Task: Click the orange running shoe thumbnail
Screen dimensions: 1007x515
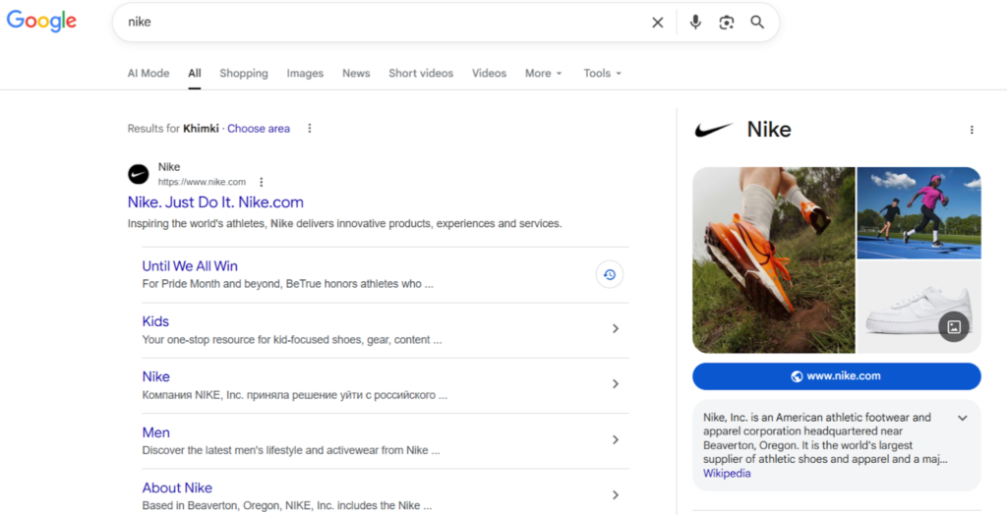Action: (773, 259)
